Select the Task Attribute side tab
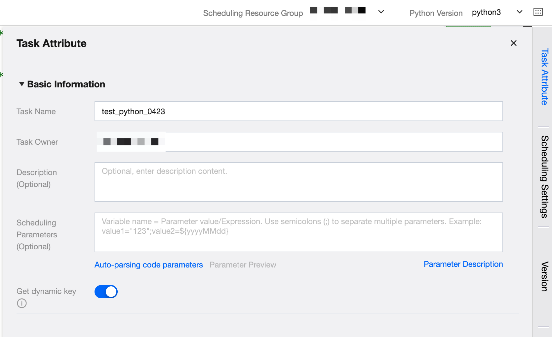Screen dimensions: 552x337 [x=544, y=77]
